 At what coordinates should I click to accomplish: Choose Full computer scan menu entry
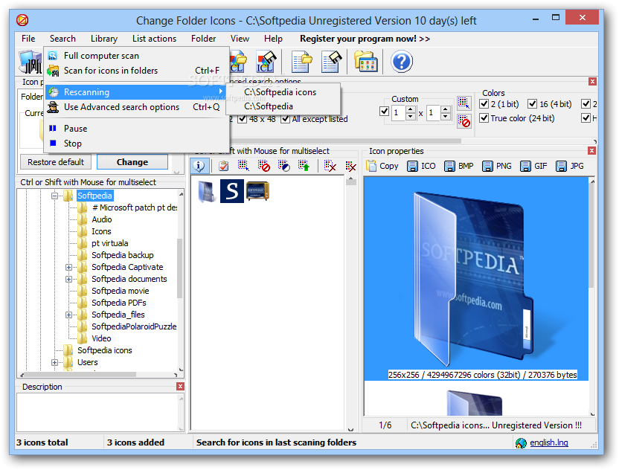click(x=137, y=56)
